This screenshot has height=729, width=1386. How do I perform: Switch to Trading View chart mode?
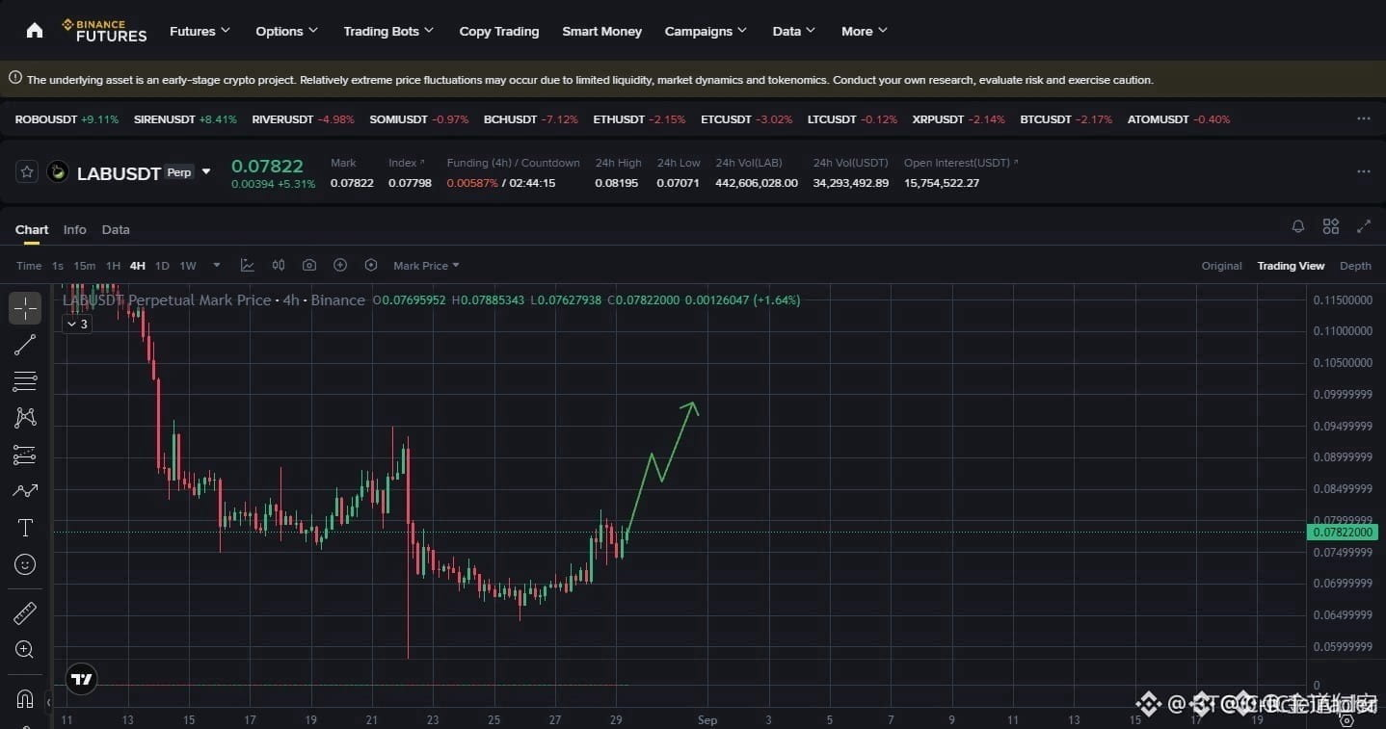[1291, 266]
